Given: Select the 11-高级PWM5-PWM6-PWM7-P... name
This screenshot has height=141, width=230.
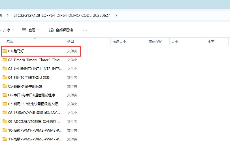Looking at the screenshot, I should pos(35,139).
